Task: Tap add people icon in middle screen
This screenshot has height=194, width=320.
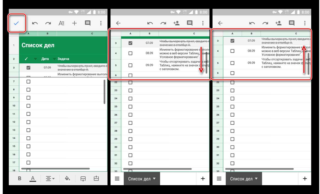Action: [x=176, y=23]
